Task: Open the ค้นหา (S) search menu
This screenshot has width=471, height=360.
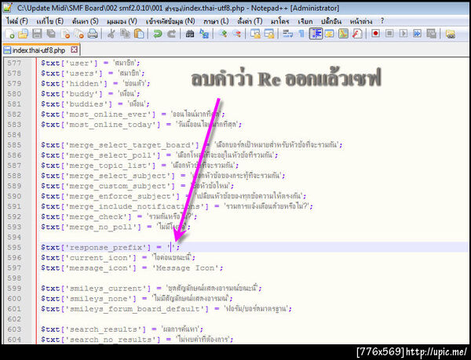Action: click(x=85, y=21)
